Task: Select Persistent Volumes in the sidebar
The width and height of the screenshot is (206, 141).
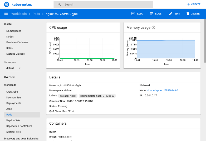Action: tap(17, 42)
